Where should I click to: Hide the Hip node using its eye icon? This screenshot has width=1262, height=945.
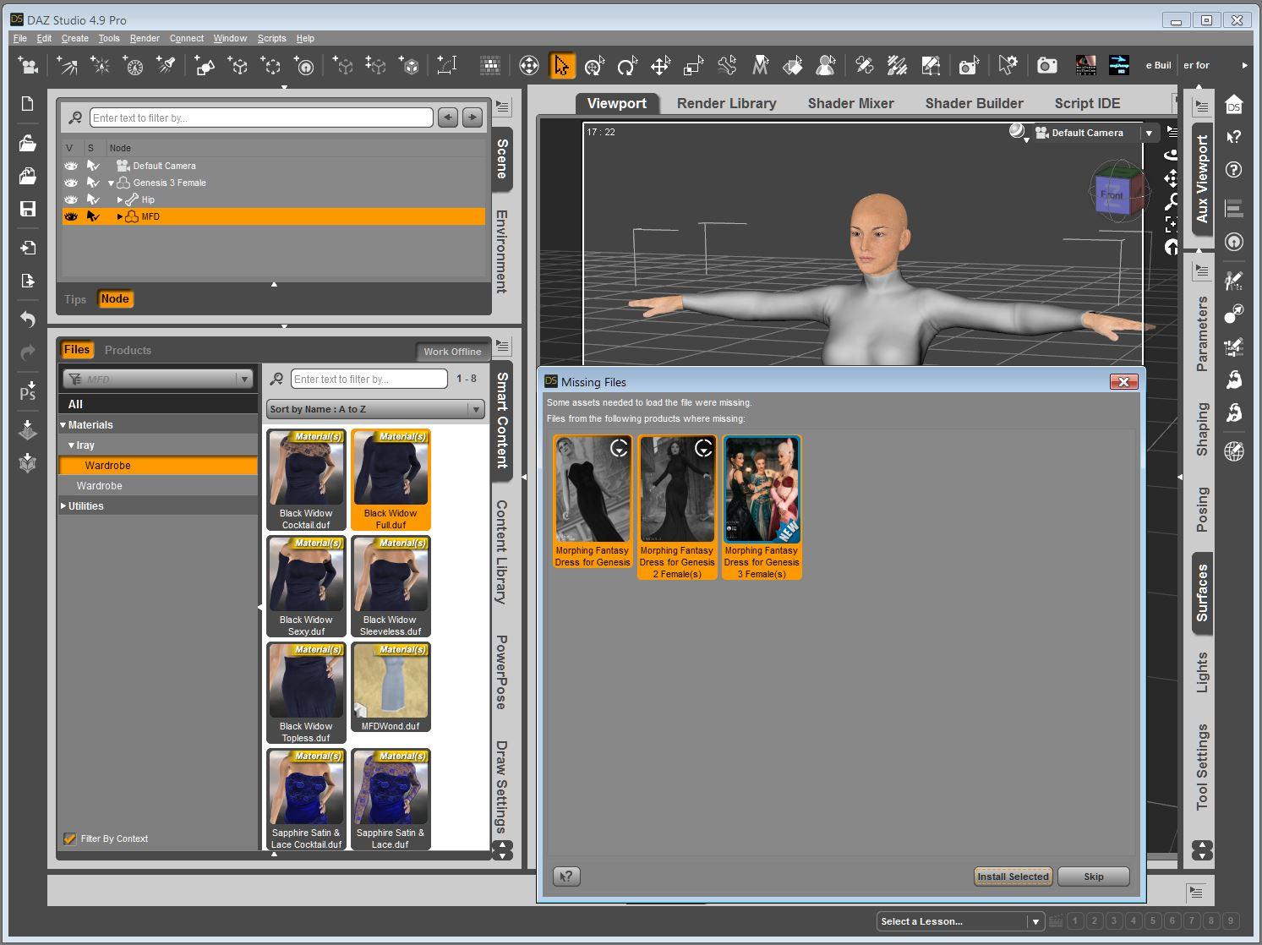(71, 199)
